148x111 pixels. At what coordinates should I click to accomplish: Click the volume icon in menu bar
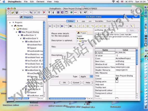pos(118,2)
